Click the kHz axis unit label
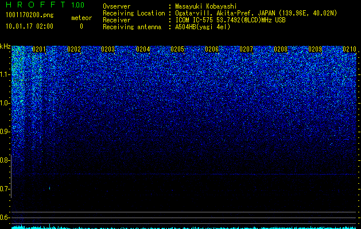The height and width of the screenshot is (229, 361). tap(5, 46)
